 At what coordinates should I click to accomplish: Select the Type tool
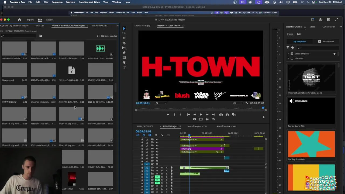tap(124, 67)
